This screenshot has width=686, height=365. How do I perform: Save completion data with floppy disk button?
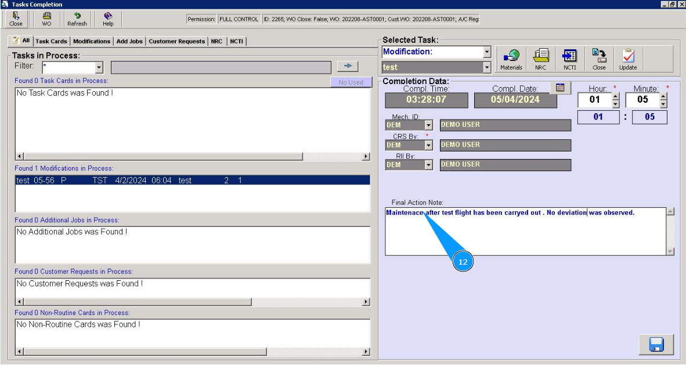click(x=656, y=345)
